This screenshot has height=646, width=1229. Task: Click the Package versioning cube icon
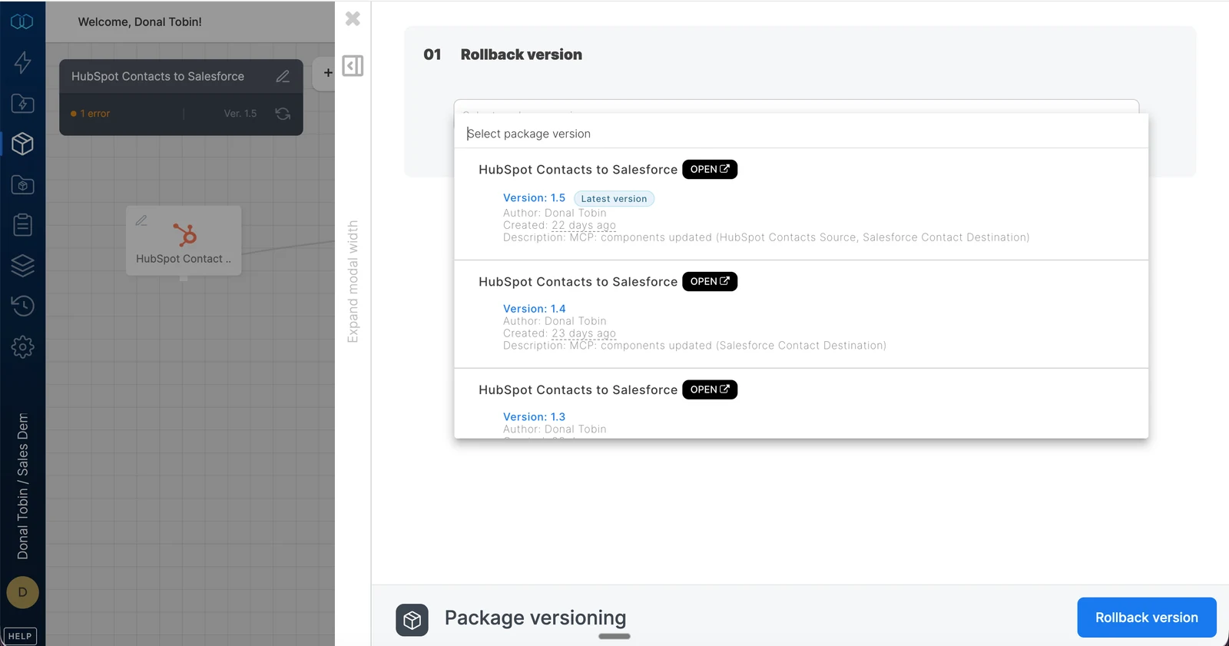click(412, 620)
